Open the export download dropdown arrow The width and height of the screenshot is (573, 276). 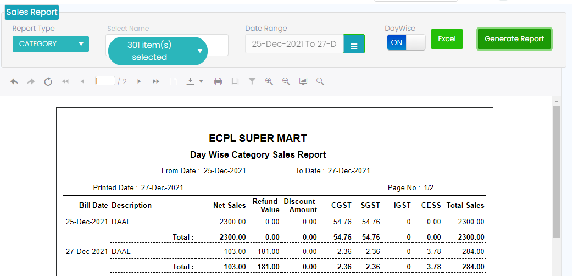(201, 81)
